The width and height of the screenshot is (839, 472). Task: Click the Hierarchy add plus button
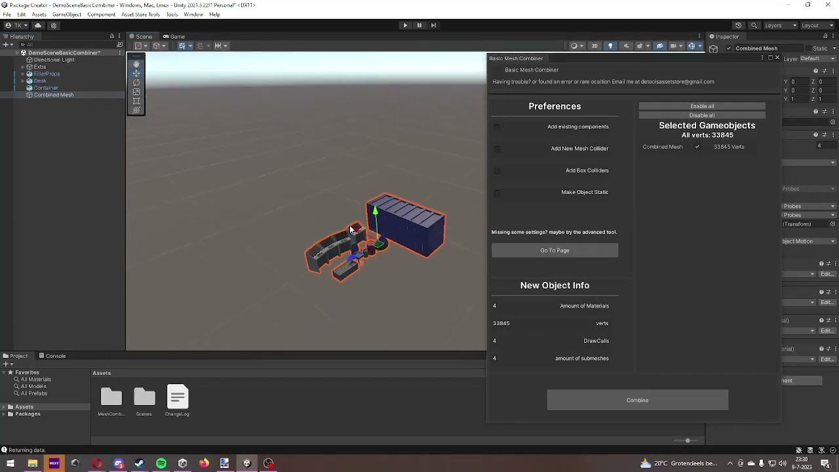(x=7, y=45)
